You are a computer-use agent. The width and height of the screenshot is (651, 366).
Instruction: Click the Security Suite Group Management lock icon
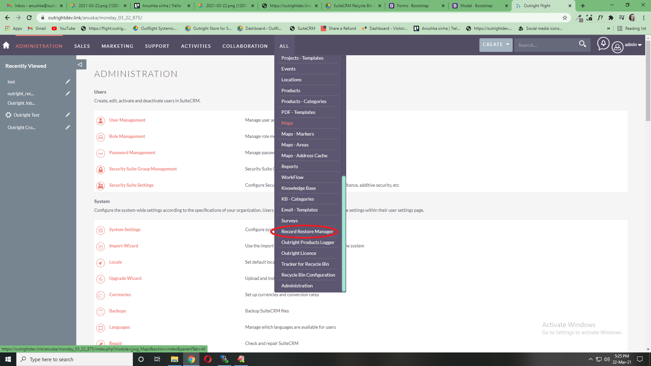[x=101, y=169]
